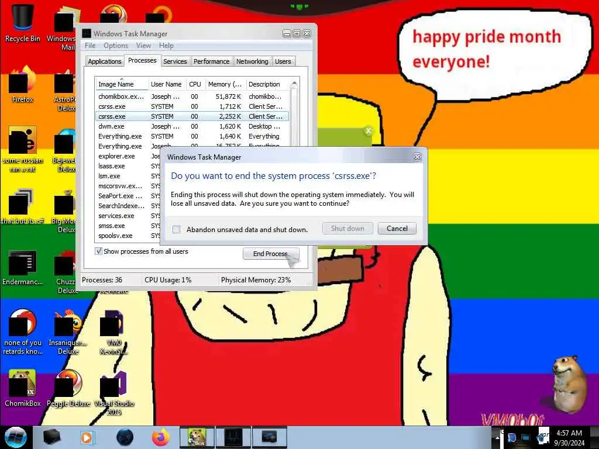This screenshot has height=449, width=599.
Task: Select the 'that but its c#' desktop icon
Action: [23, 206]
